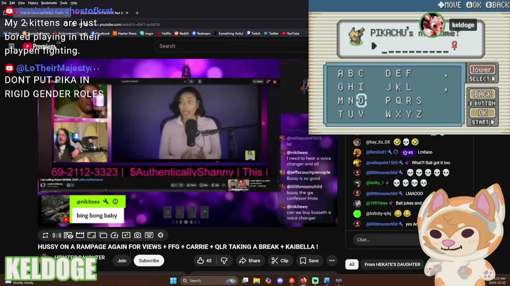Image resolution: width=510 pixels, height=286 pixels.
Task: Open the three-dot more actions button
Action: (332, 261)
